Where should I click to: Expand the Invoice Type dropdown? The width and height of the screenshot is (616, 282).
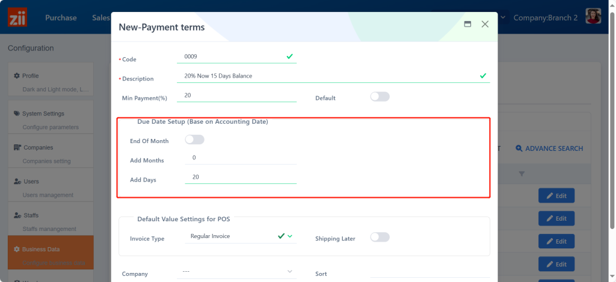coord(290,237)
